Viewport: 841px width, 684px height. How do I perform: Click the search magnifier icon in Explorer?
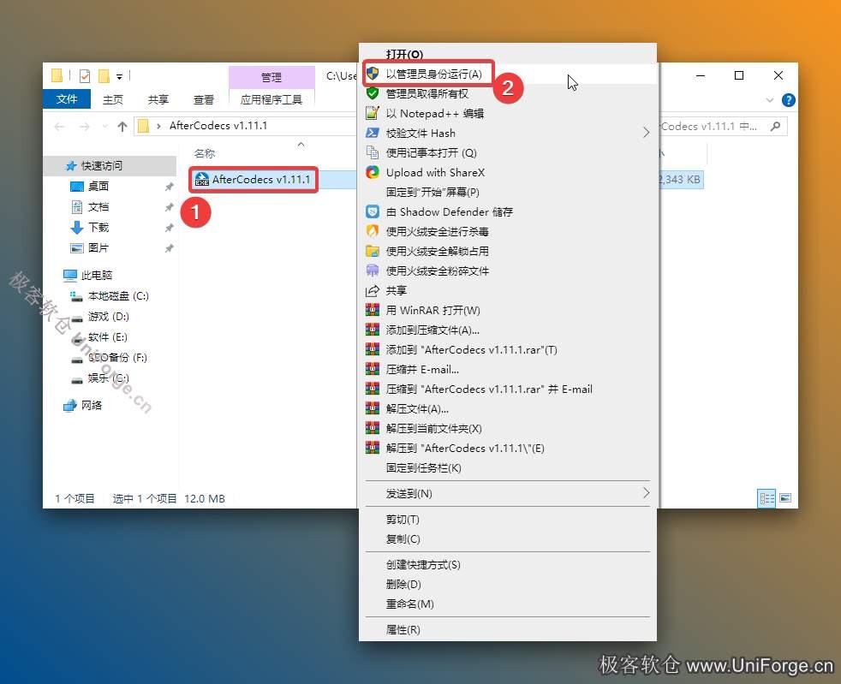coord(775,127)
